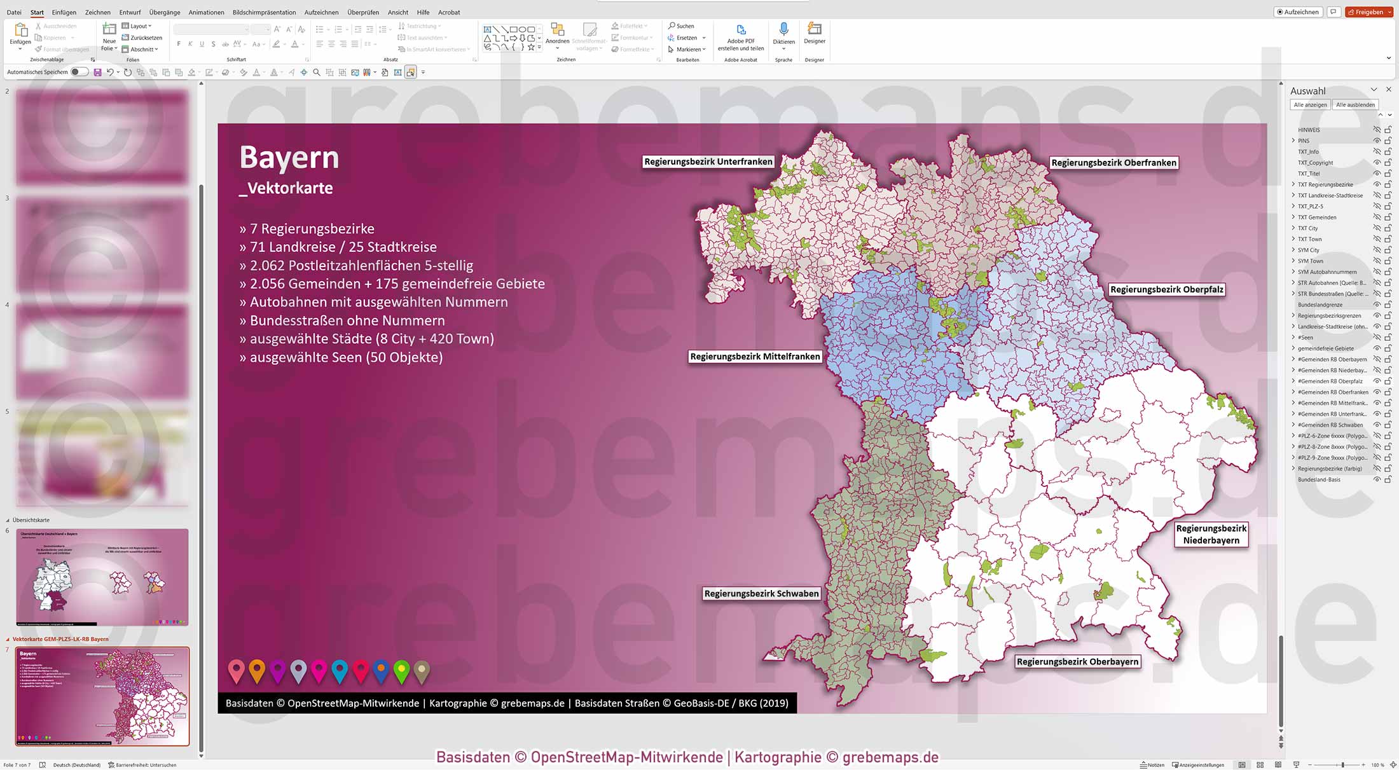Toggle Automatisches Speichern off
This screenshot has height=770, width=1399.
click(x=78, y=72)
